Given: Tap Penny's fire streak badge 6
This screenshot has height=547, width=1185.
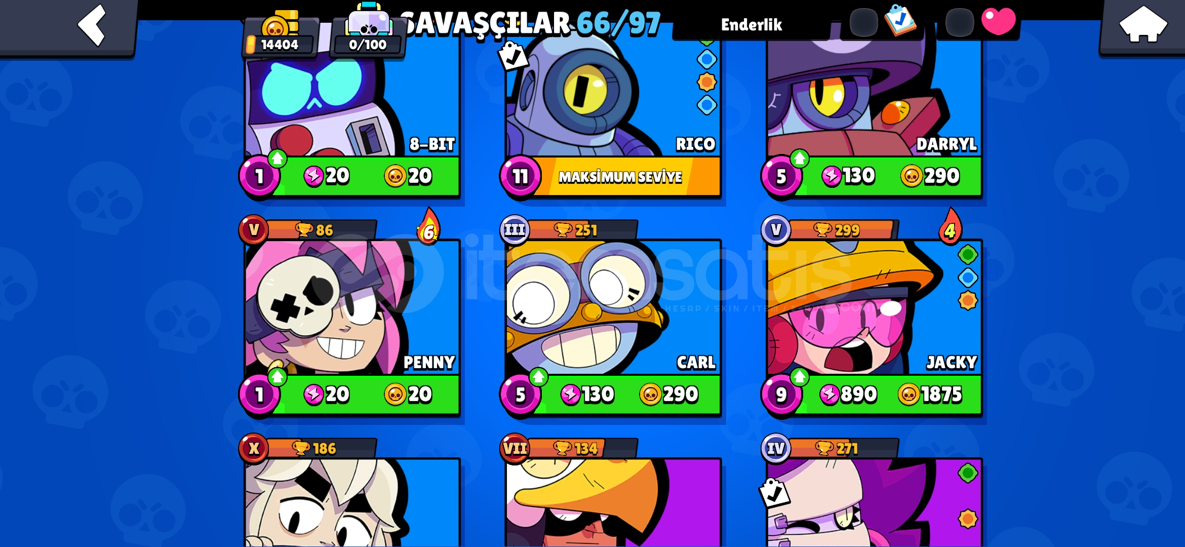Looking at the screenshot, I should pos(428,227).
